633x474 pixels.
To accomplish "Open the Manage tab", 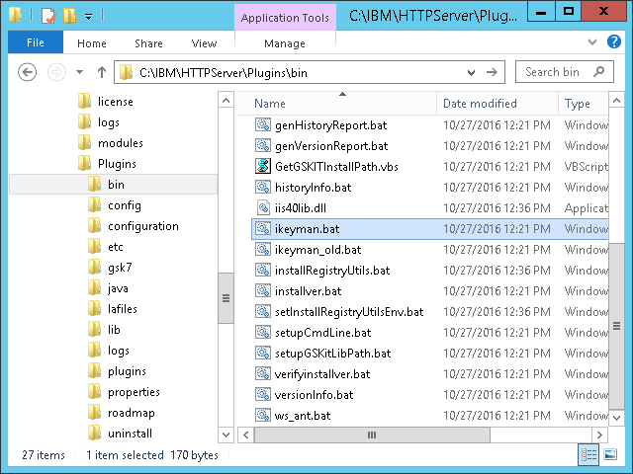I will 284,43.
